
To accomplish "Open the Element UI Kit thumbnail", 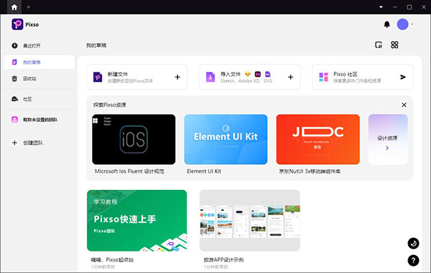I will point(226,139).
